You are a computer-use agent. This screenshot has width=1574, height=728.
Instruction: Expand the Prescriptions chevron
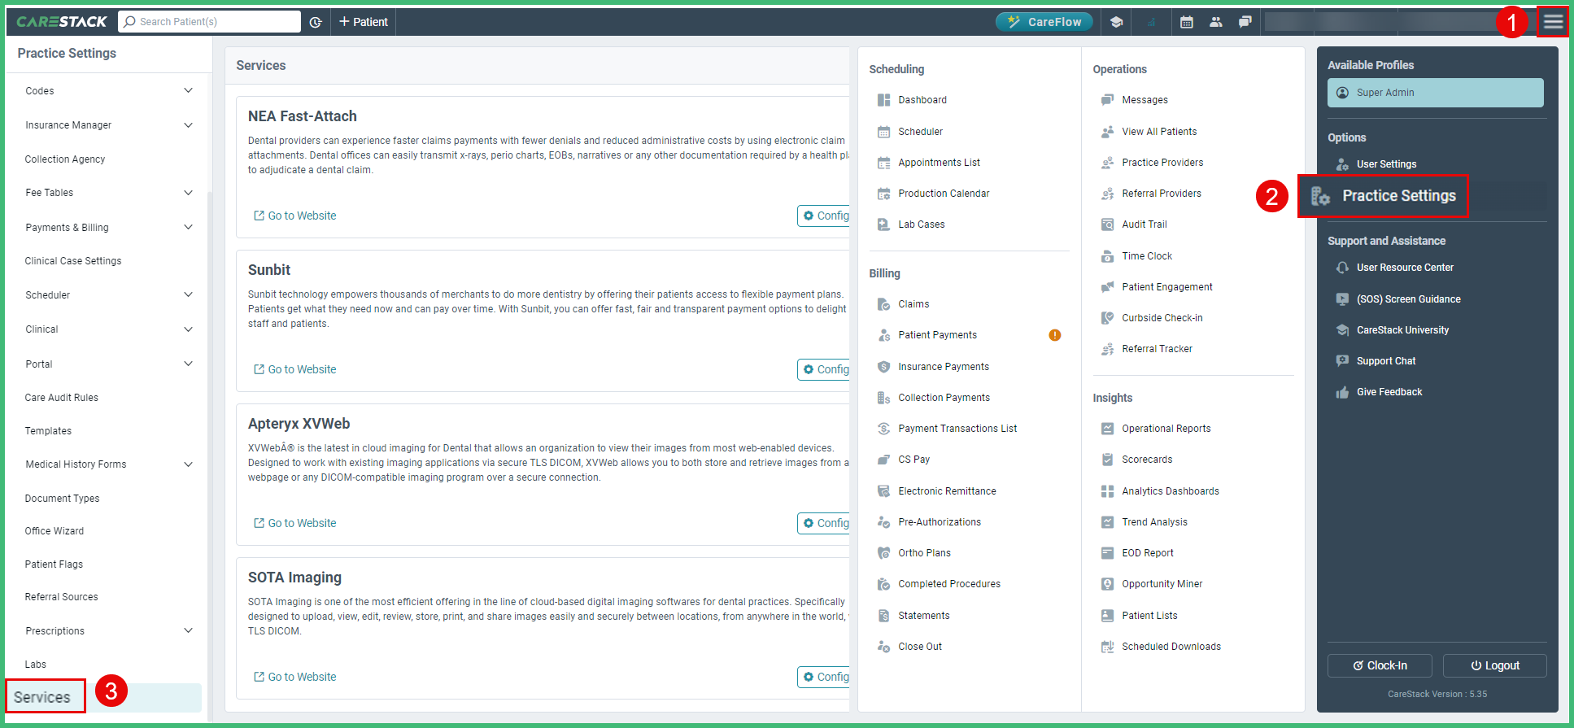188,631
